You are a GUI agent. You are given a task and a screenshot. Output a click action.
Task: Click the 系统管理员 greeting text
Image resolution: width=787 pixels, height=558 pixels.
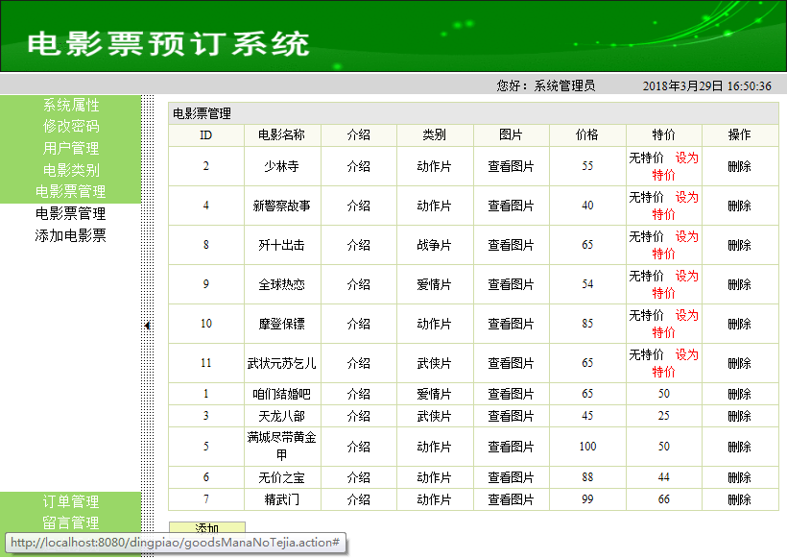[564, 85]
